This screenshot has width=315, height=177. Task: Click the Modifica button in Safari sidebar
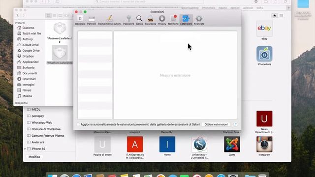point(34,157)
